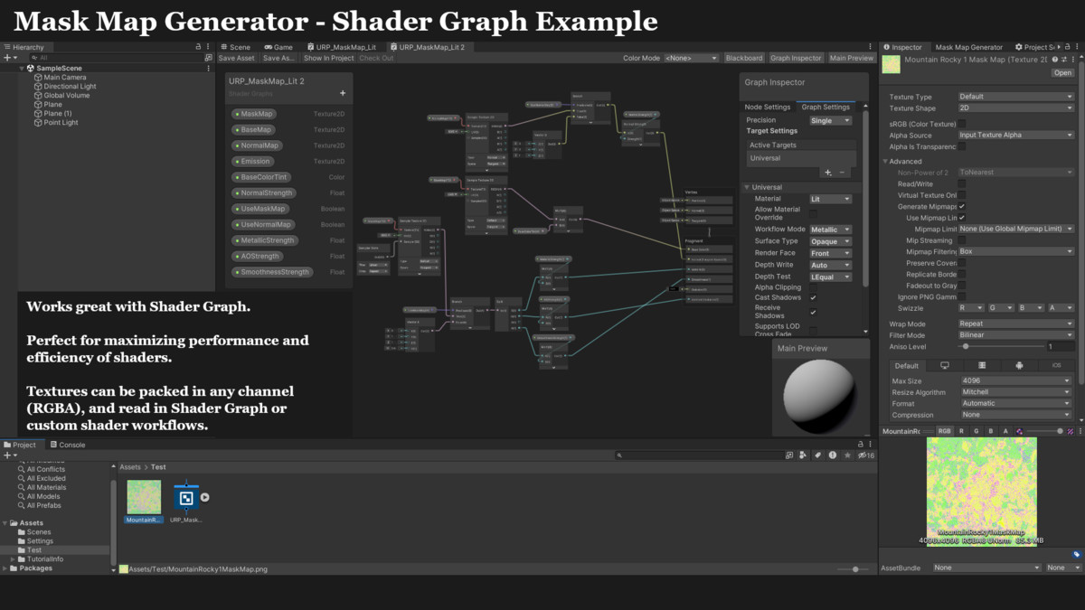Screen dimensions: 1085x610
Task: Select the Android platform tab in import settings
Action: (x=1018, y=365)
